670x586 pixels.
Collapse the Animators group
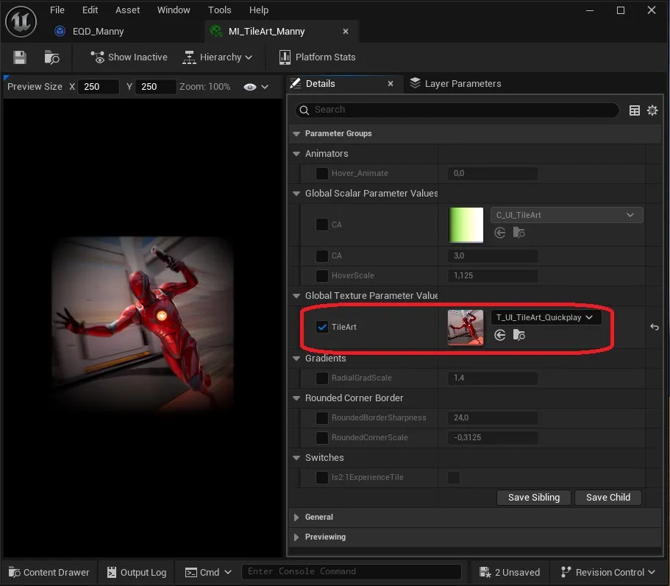[x=296, y=154]
